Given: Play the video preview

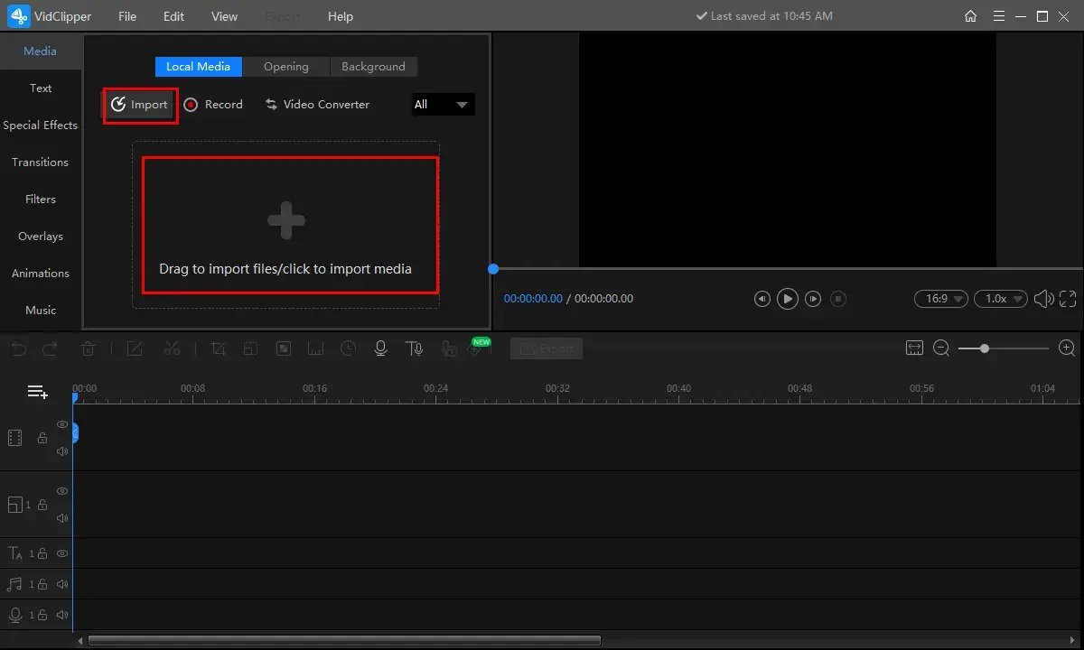Looking at the screenshot, I should (x=788, y=299).
